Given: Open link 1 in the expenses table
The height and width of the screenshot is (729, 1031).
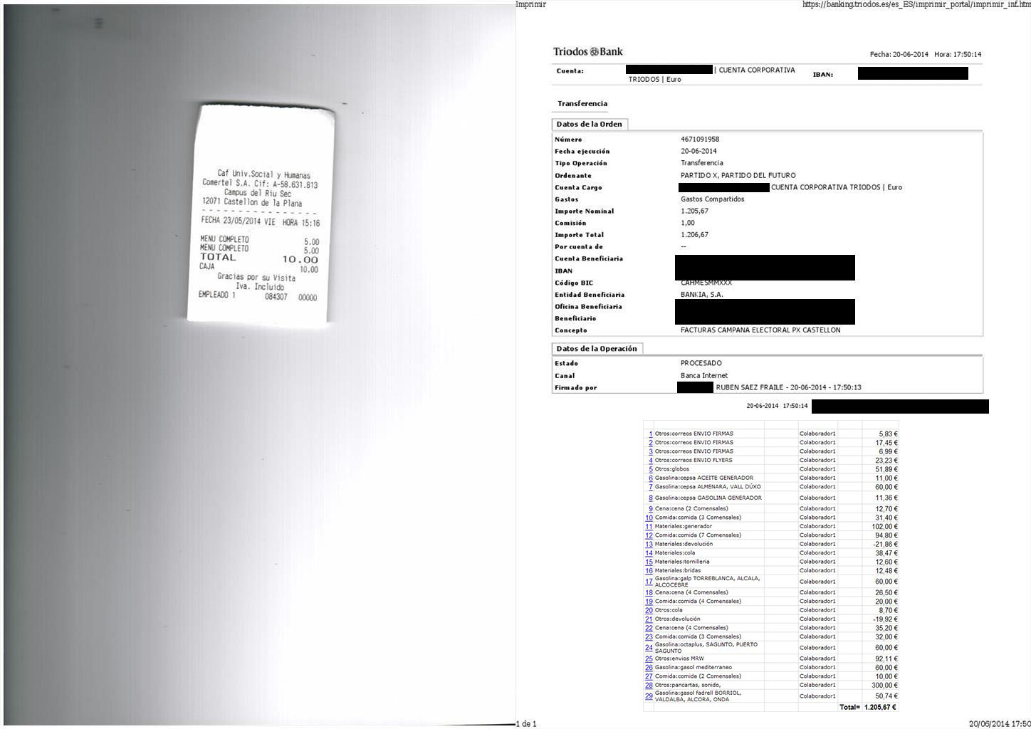Looking at the screenshot, I should coord(650,434).
